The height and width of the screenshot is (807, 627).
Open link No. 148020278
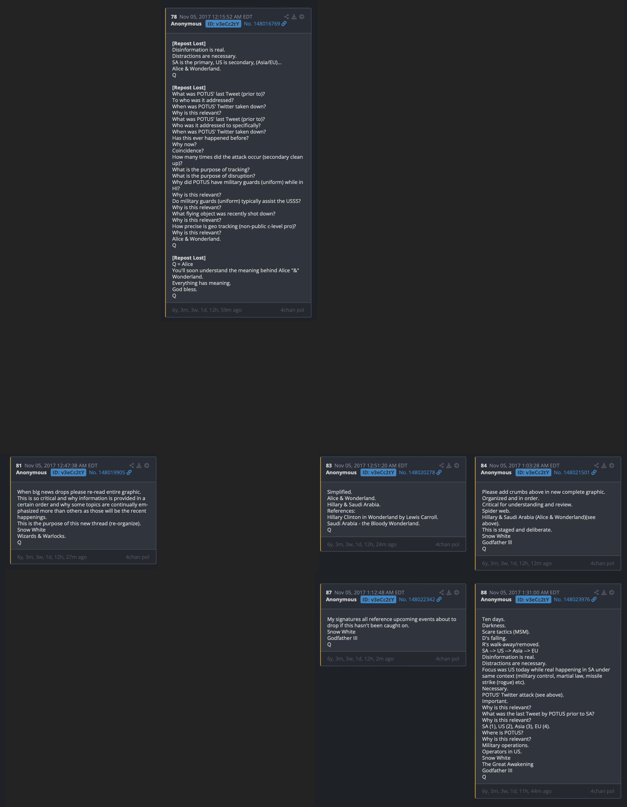point(417,473)
